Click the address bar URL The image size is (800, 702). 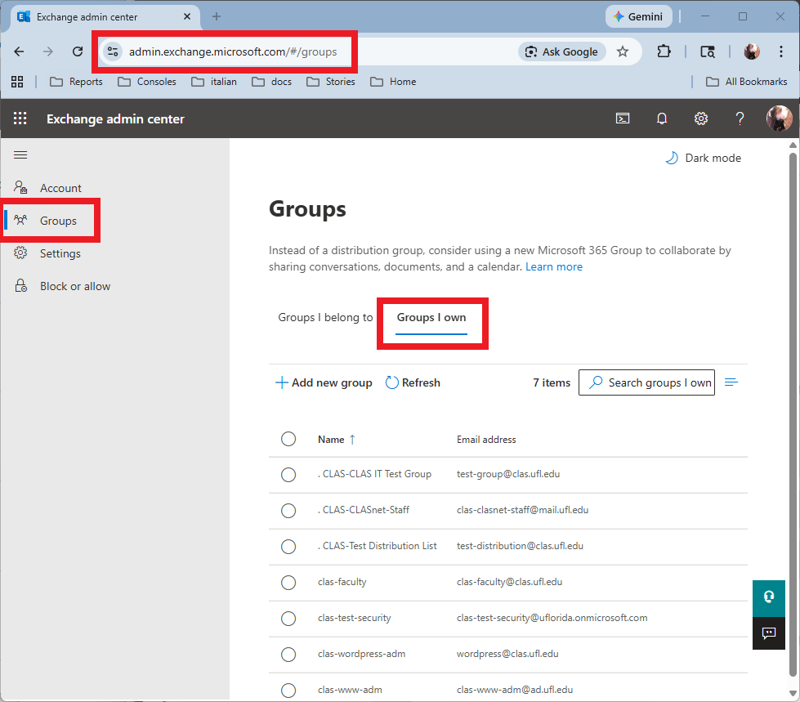tap(233, 51)
